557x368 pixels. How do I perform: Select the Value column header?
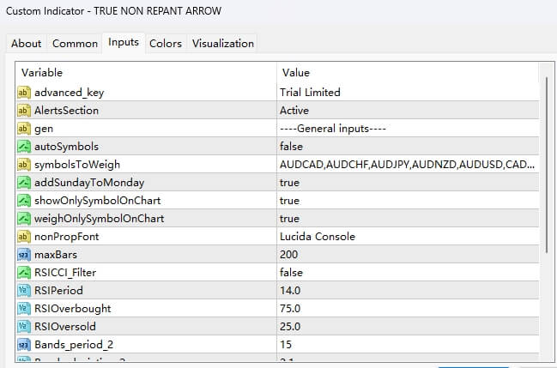coord(408,73)
